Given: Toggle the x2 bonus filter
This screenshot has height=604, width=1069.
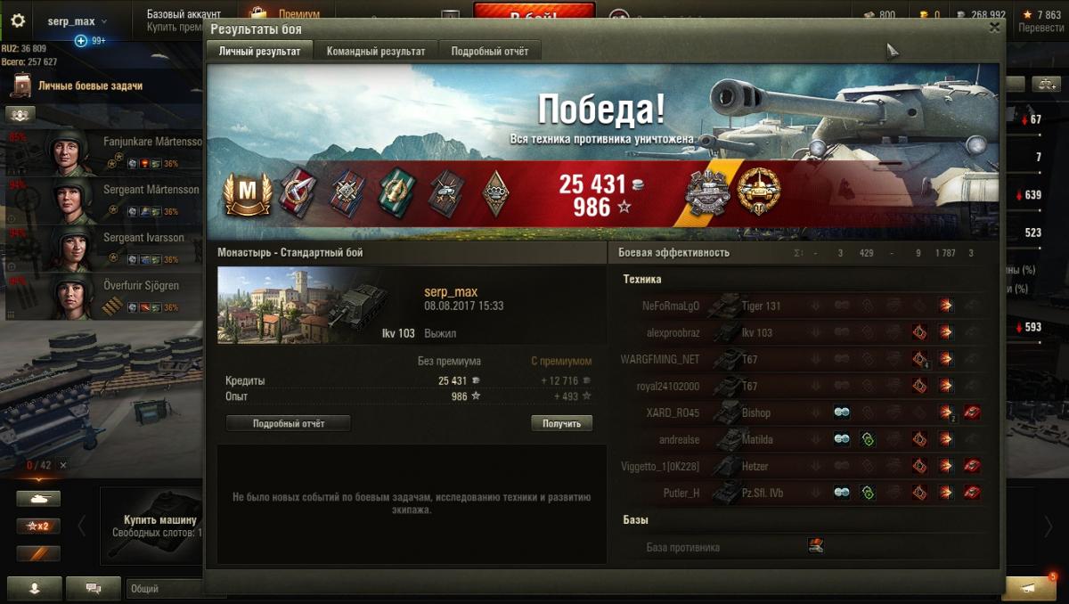Looking at the screenshot, I should (38, 526).
